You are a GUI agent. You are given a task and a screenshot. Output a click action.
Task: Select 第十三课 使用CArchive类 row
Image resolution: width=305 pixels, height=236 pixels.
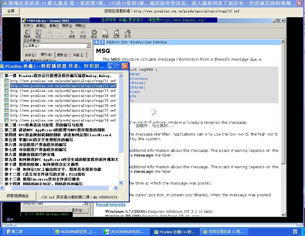pyautogui.click(x=42, y=179)
